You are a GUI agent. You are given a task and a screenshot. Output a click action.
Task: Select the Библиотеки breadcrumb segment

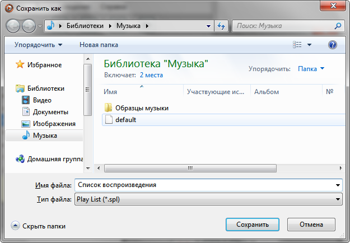click(x=85, y=26)
